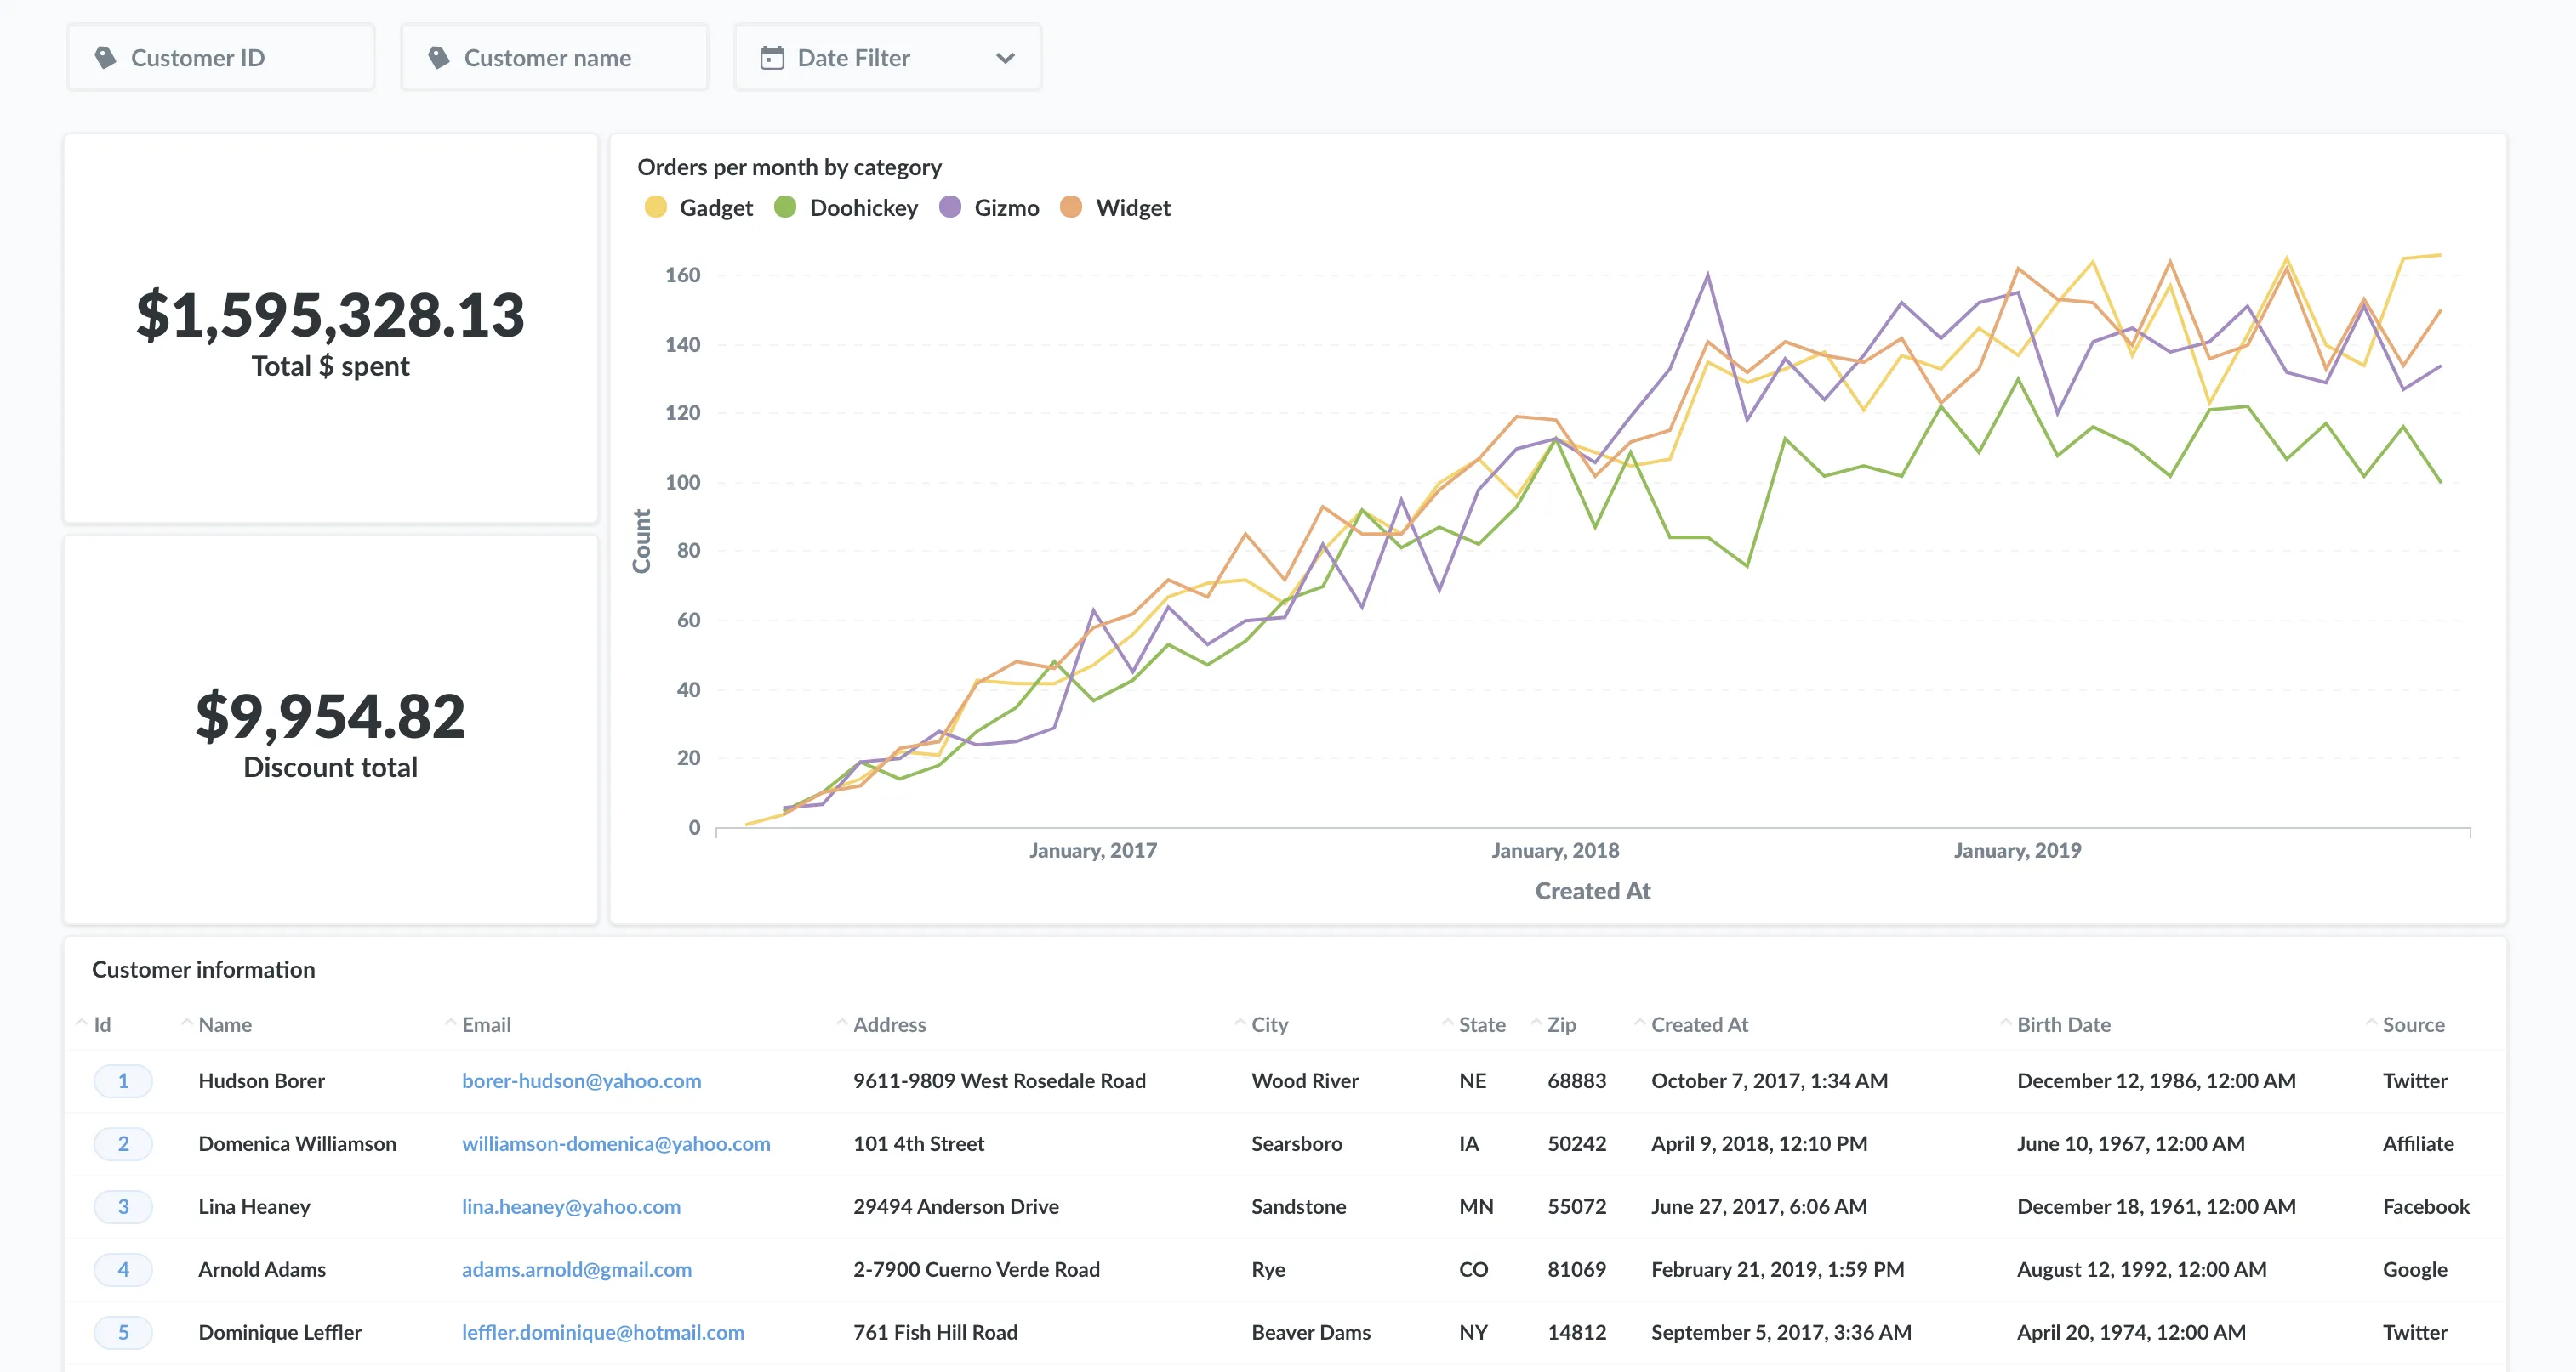Click the williamson-domenica@yahoo.com email link
This screenshot has width=2576, height=1372.
point(616,1144)
